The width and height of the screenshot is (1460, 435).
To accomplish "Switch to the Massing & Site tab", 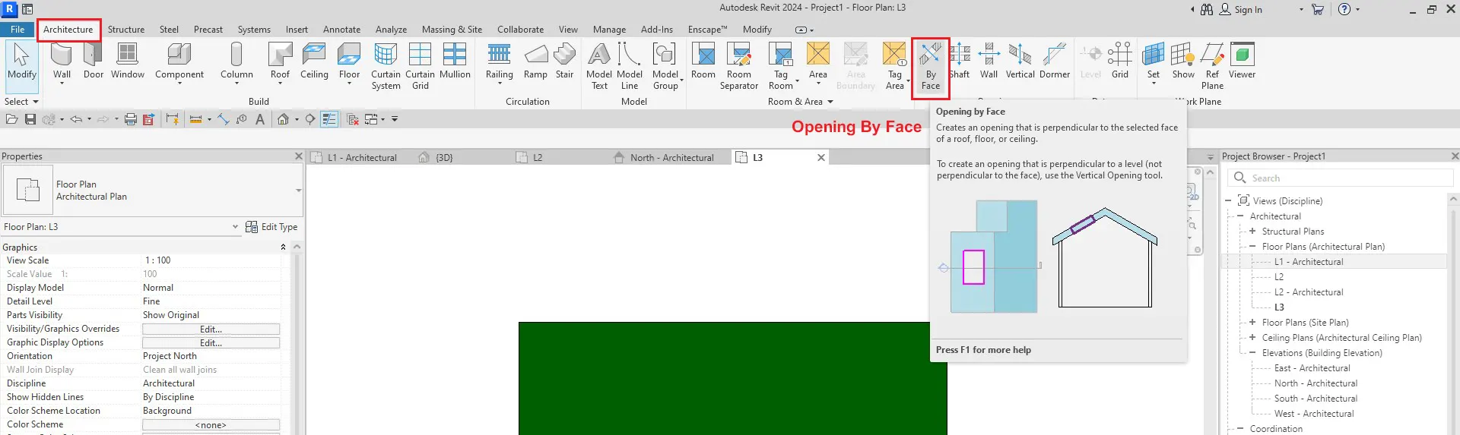I will tap(452, 30).
